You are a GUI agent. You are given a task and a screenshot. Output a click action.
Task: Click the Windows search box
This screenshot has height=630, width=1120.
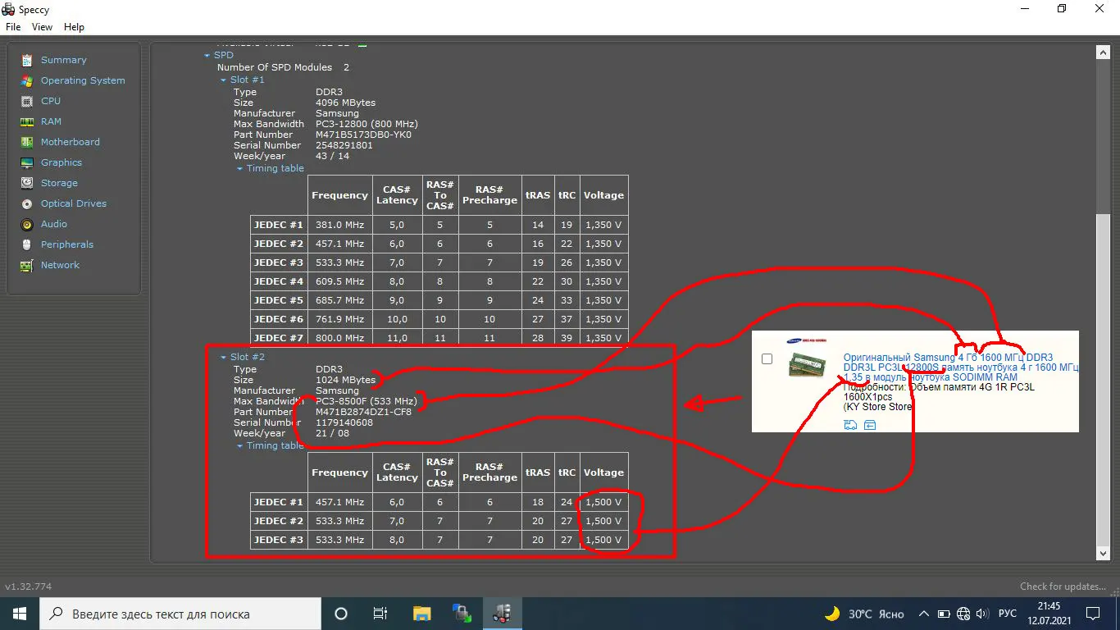pyautogui.click(x=180, y=614)
